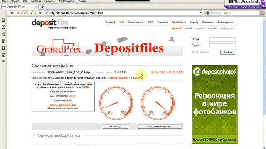Open the Справка menu
This screenshot has height=149, width=266.
coord(82,1)
